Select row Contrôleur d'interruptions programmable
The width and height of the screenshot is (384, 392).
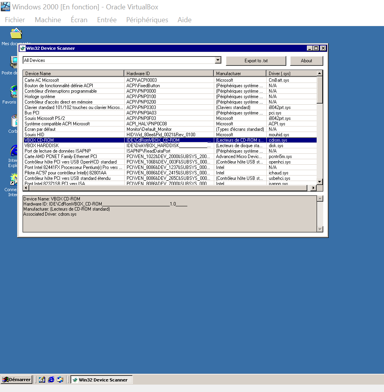170,91
